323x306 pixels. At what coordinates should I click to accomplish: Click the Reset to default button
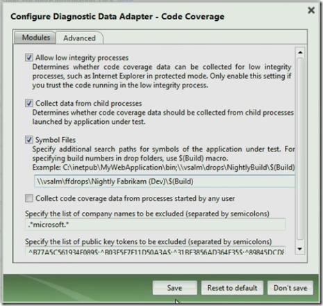232,288
